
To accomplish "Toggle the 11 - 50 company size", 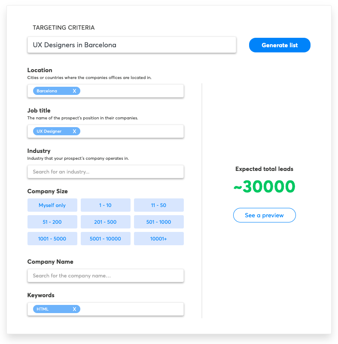I will [x=159, y=205].
